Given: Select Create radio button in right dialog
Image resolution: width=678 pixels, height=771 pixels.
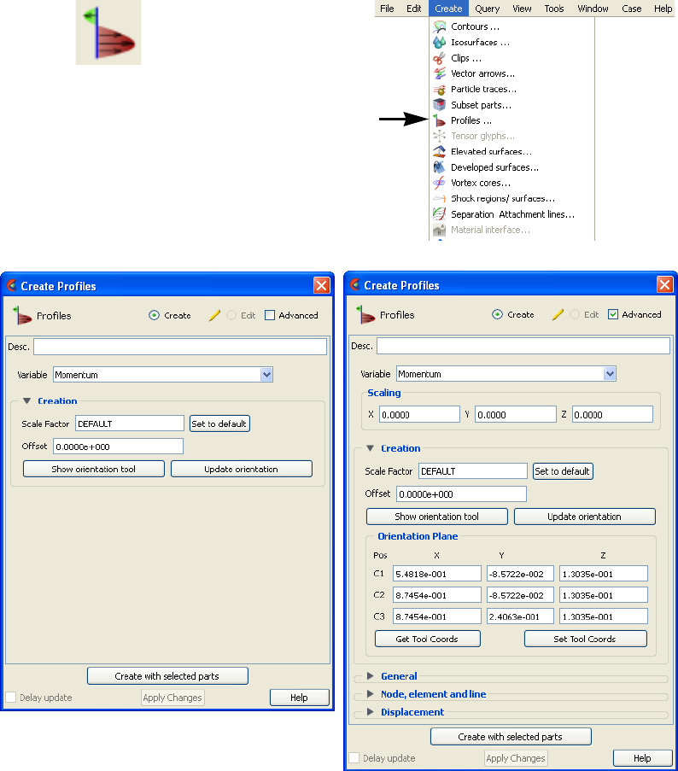Looking at the screenshot, I should [497, 314].
